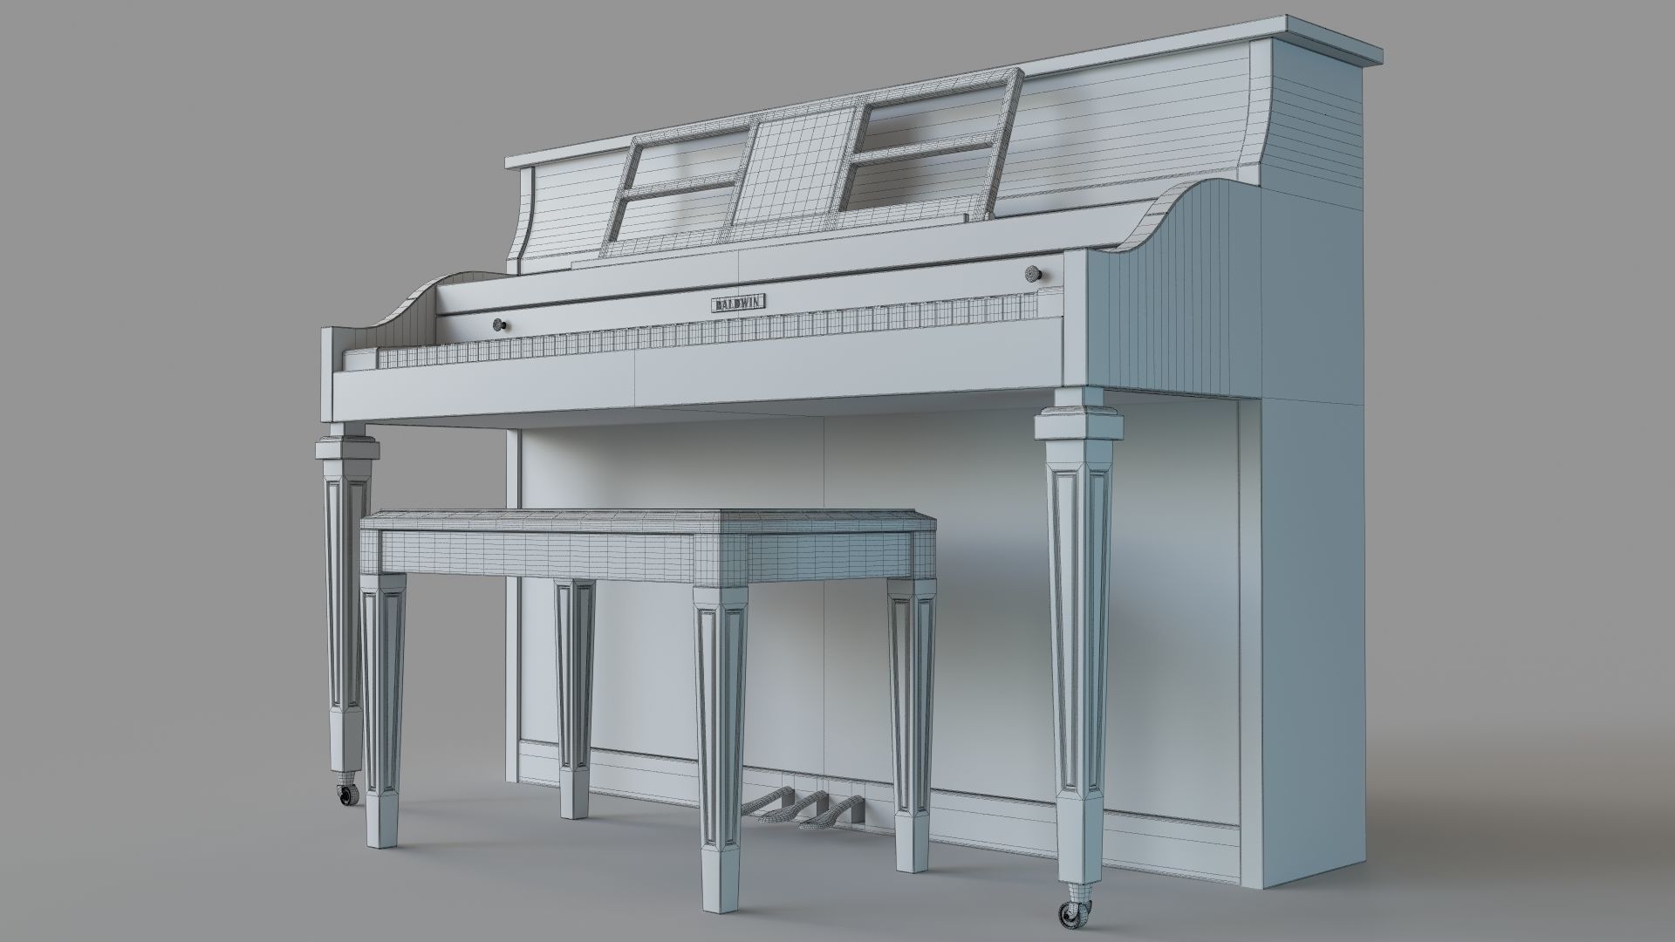Click the small knob left of the BALDWIN nameplate

tap(501, 324)
